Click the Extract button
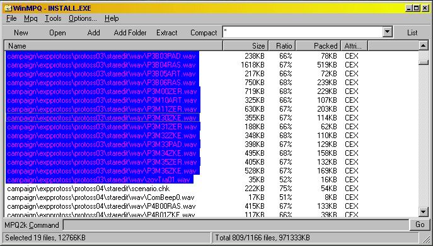 coord(167,33)
